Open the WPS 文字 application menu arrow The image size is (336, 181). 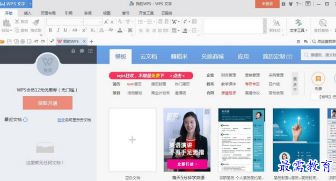pos(30,4)
